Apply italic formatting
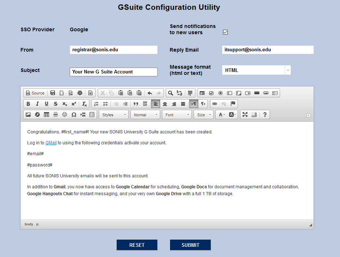This screenshot has height=257, width=340. click(37, 104)
